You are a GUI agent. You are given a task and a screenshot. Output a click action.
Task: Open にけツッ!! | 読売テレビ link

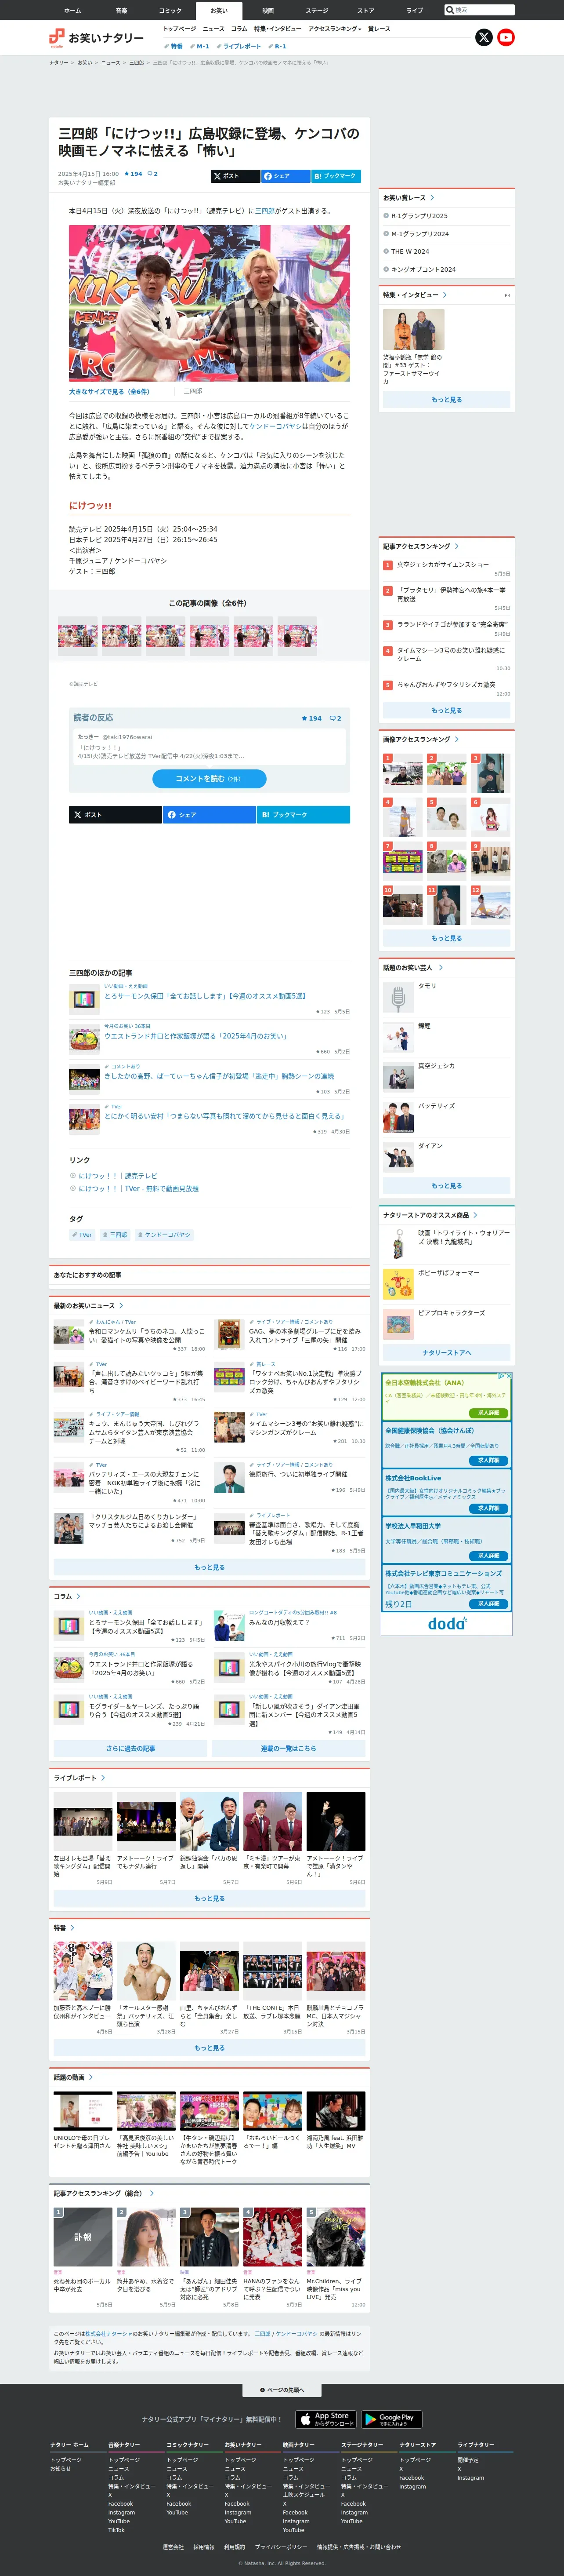(x=118, y=1176)
